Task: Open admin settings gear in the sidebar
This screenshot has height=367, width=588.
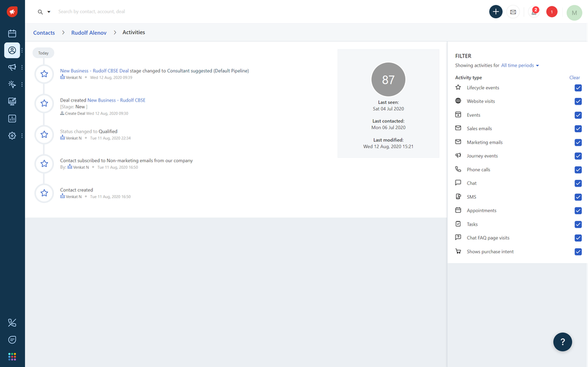Action: 12,136
